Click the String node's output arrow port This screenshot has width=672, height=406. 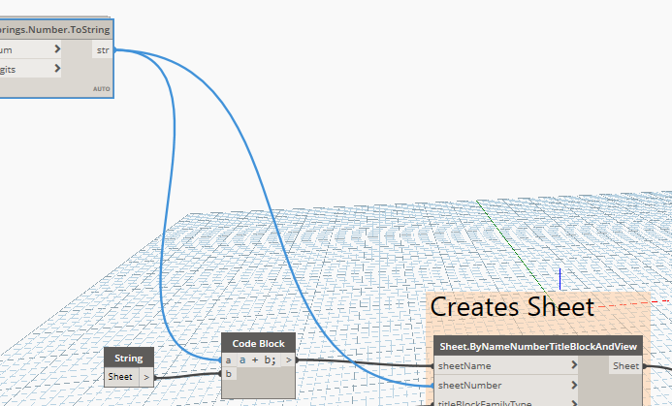tap(145, 377)
